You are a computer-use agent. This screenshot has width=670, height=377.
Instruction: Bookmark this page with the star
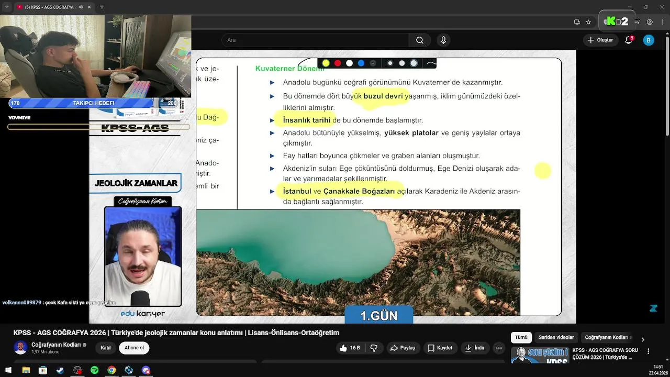(588, 22)
